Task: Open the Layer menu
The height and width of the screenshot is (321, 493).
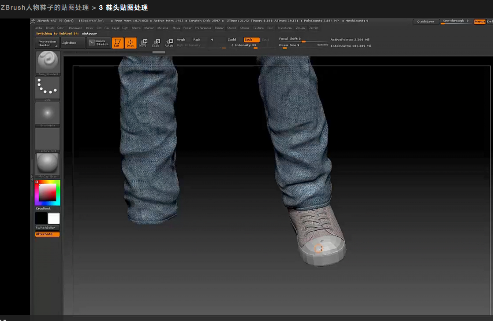Action: click(x=116, y=28)
